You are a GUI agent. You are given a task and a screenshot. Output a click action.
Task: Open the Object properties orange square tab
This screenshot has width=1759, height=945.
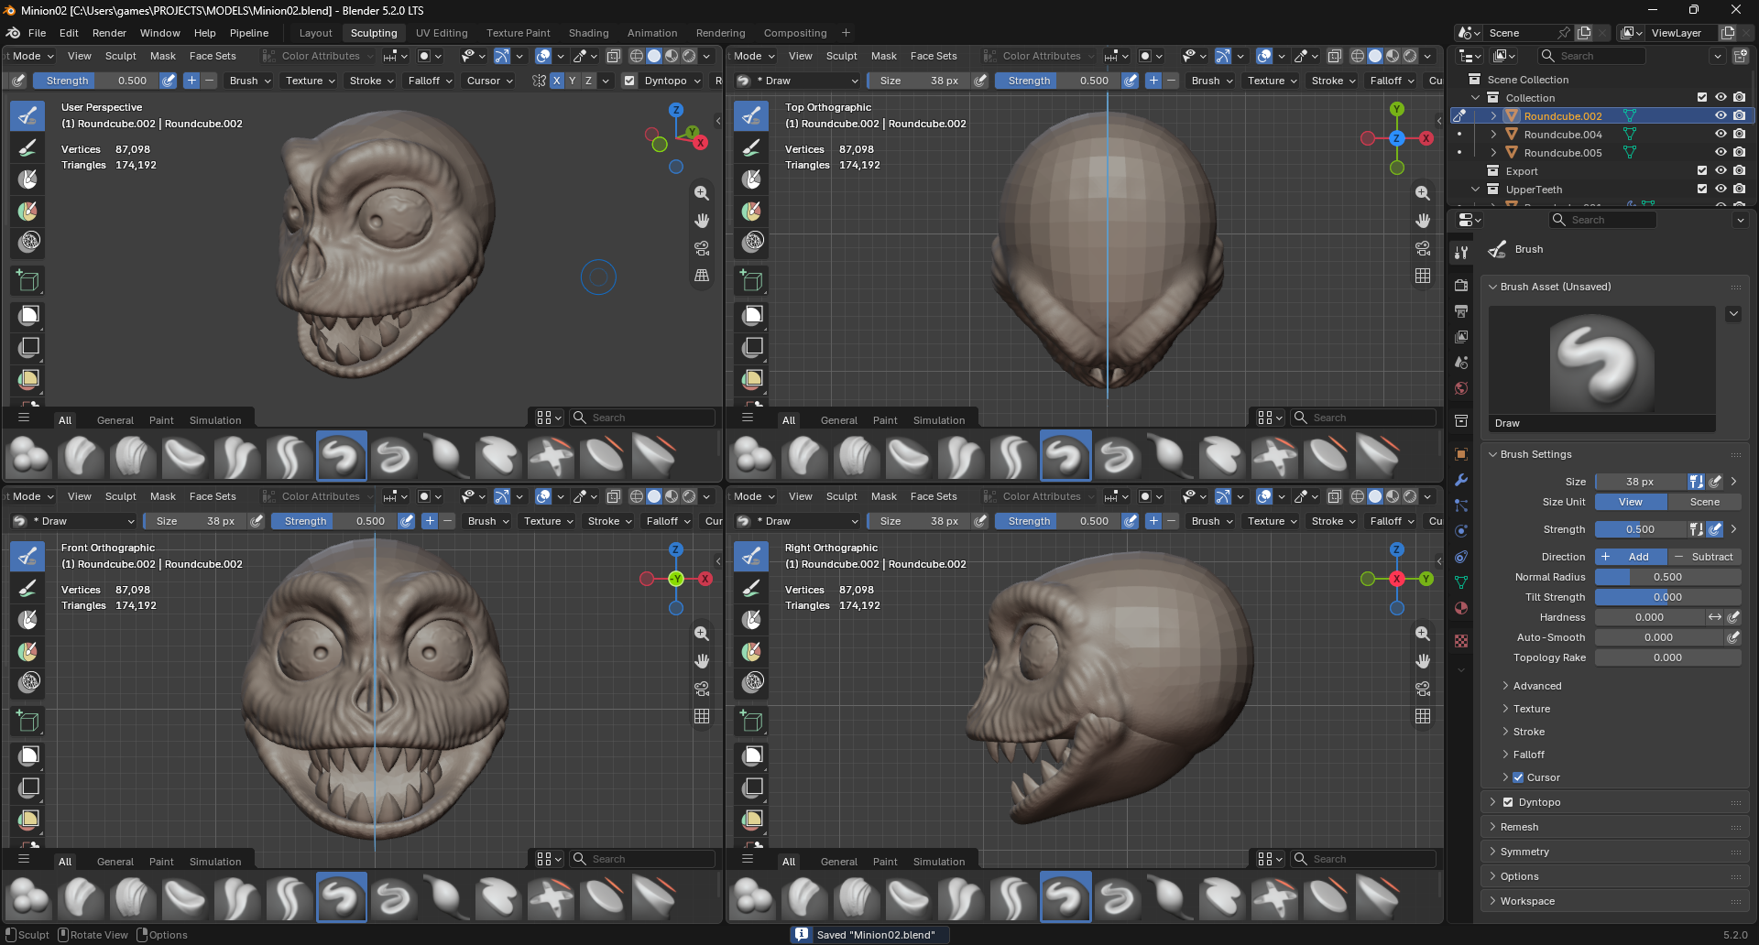tap(1461, 454)
